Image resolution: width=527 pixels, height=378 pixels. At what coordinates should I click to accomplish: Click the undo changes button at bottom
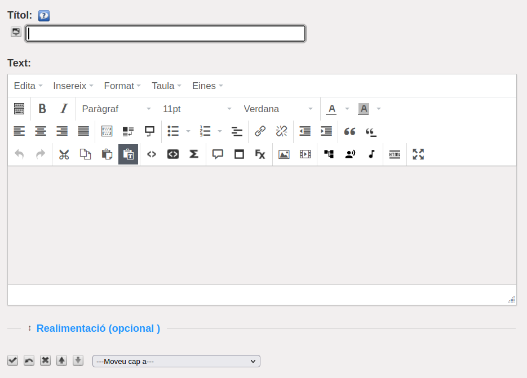(x=29, y=361)
